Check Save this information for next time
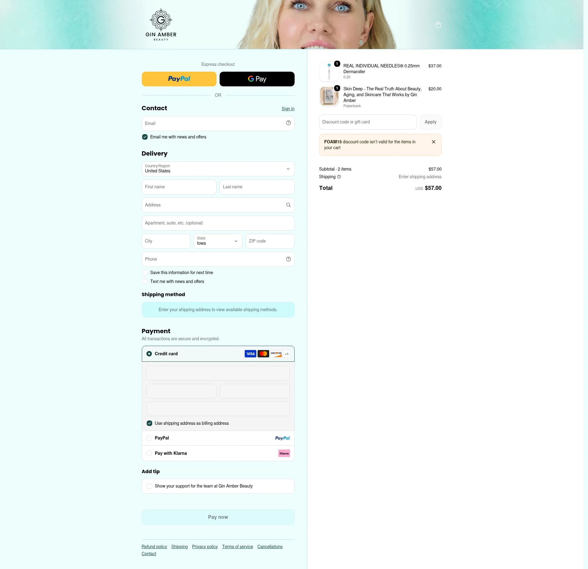Screen dimensions: 588x569 (145, 273)
